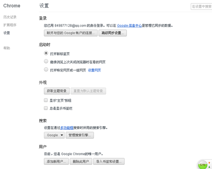
Task: Open the Google 信息中心 link
Action: click(x=129, y=26)
